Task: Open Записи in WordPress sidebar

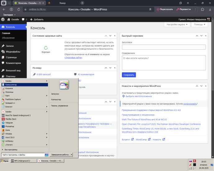Action: (10, 46)
